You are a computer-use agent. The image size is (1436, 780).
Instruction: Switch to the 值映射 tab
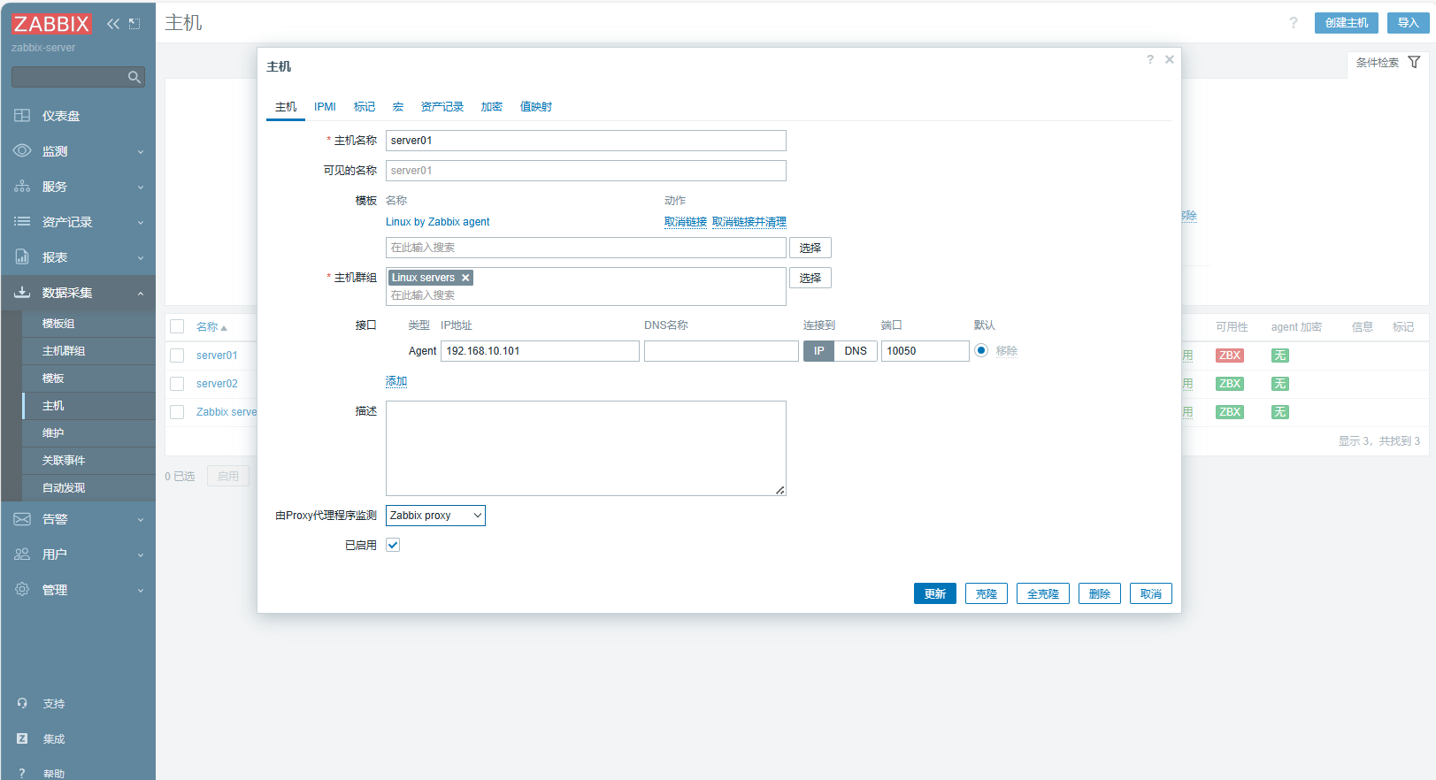pyautogui.click(x=536, y=107)
